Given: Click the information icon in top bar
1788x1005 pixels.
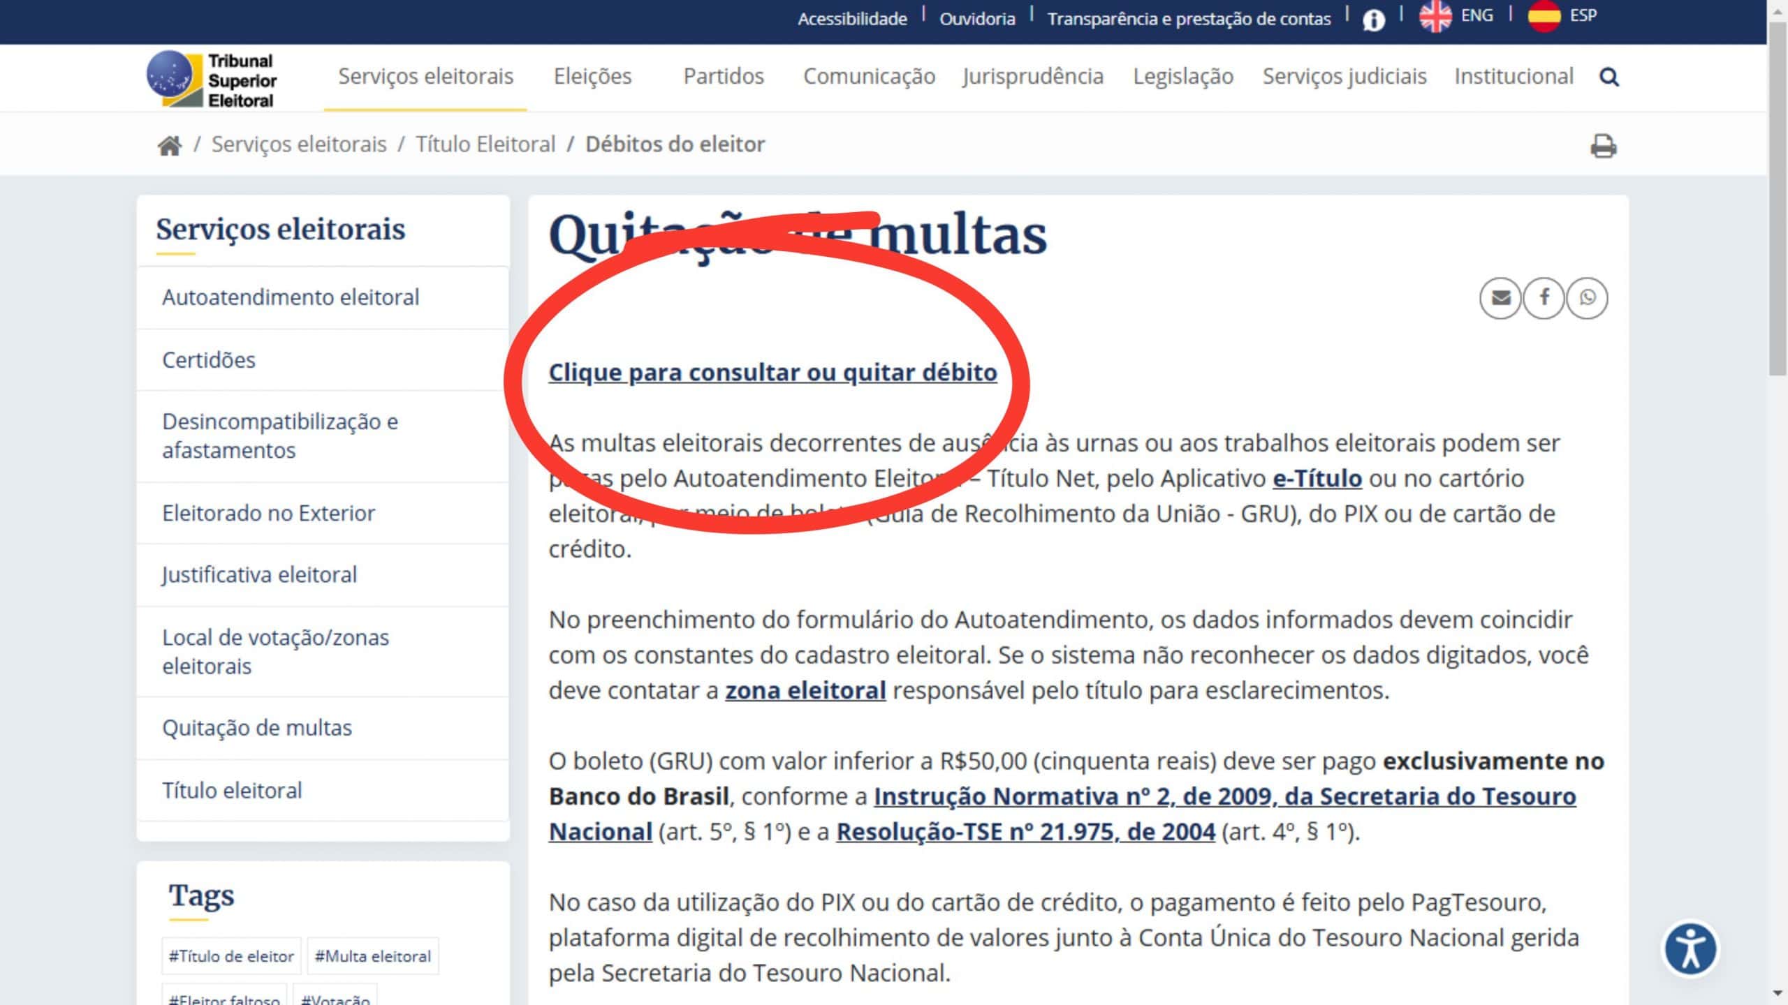Looking at the screenshot, I should pyautogui.click(x=1373, y=20).
